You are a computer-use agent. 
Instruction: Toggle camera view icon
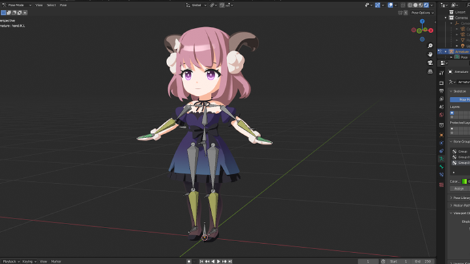point(430,63)
